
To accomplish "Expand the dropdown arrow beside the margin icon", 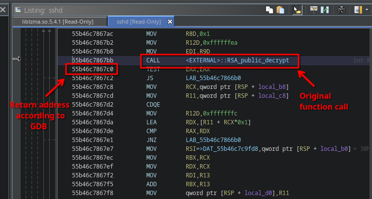I will point(367,10).
